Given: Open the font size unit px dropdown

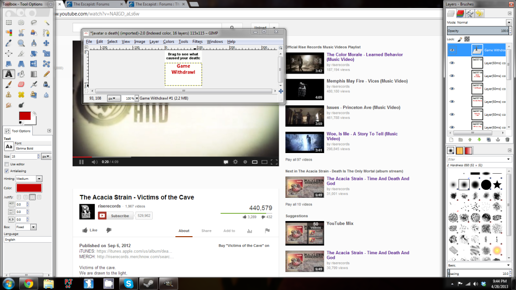Looking at the screenshot, I should (46, 157).
